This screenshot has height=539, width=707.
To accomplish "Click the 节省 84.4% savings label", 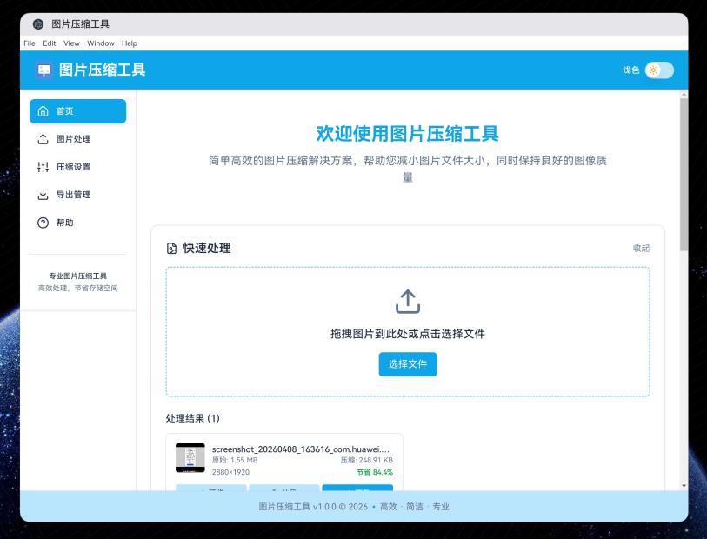I will [x=375, y=472].
